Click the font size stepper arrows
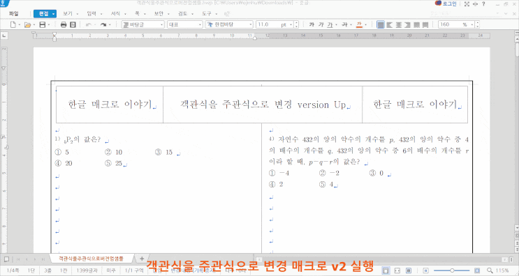Viewport: 519px width, 276px height. pos(297,25)
